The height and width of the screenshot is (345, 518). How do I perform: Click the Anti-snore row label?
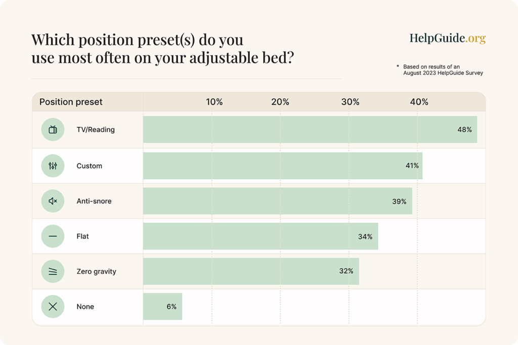94,201
